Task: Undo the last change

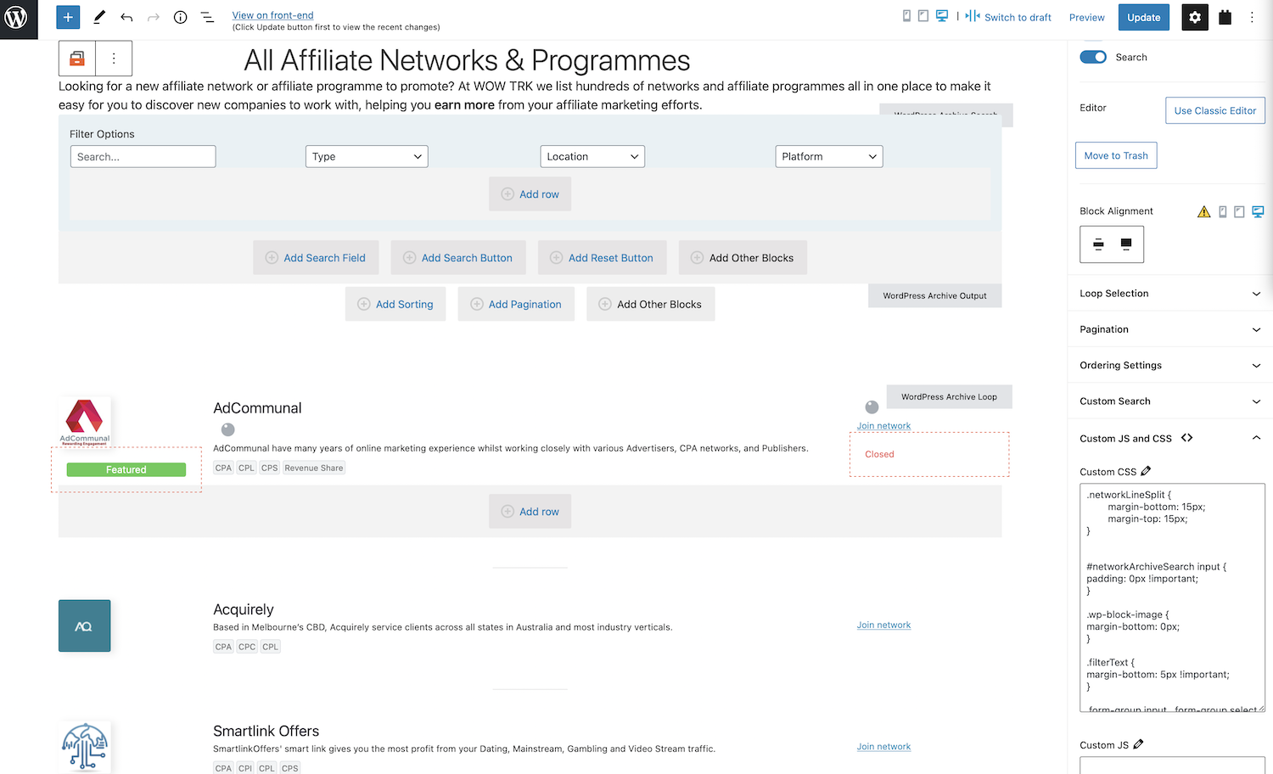Action: [x=126, y=17]
